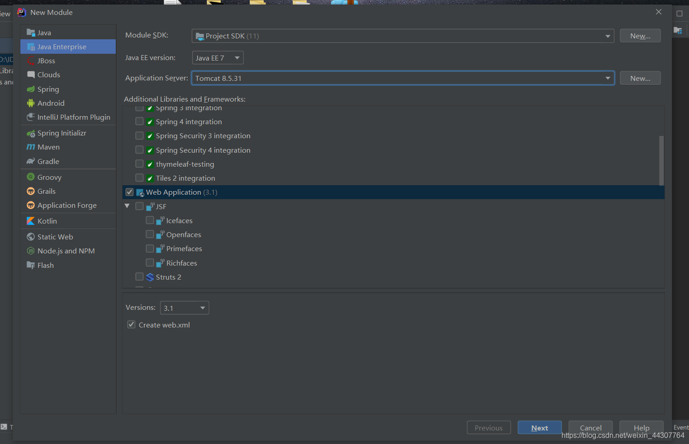Image resolution: width=689 pixels, height=444 pixels.
Task: Select the Kotlin entry
Action: [68, 221]
